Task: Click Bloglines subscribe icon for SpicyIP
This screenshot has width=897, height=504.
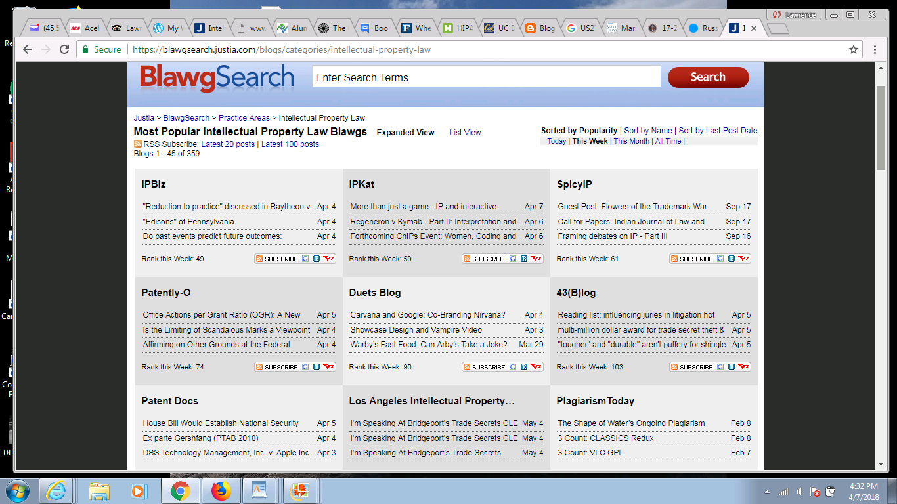Action: click(732, 259)
